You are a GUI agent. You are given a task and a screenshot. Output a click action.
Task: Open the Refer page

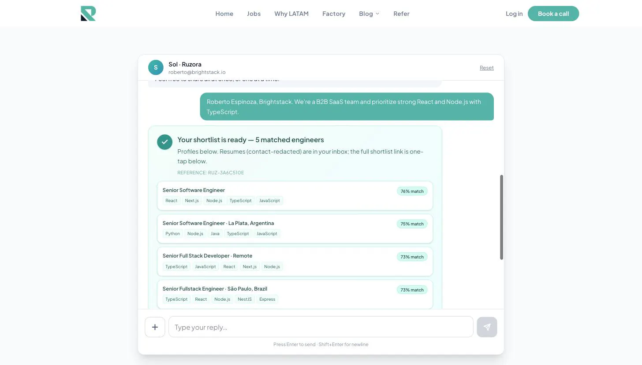401,14
